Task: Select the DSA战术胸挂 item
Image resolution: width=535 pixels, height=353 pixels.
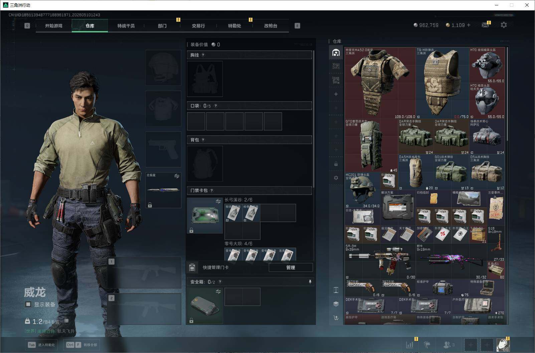Action: [x=487, y=172]
